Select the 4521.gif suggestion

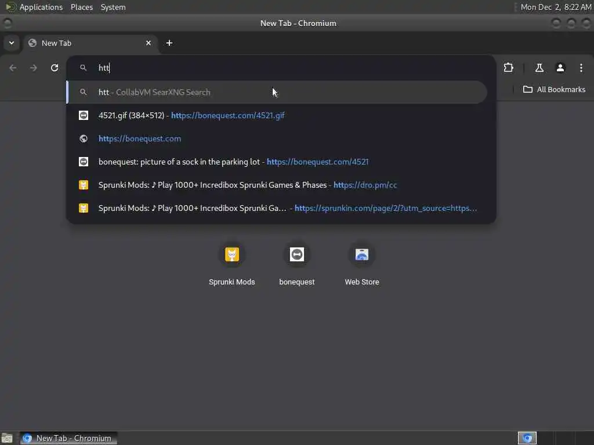[277, 115]
